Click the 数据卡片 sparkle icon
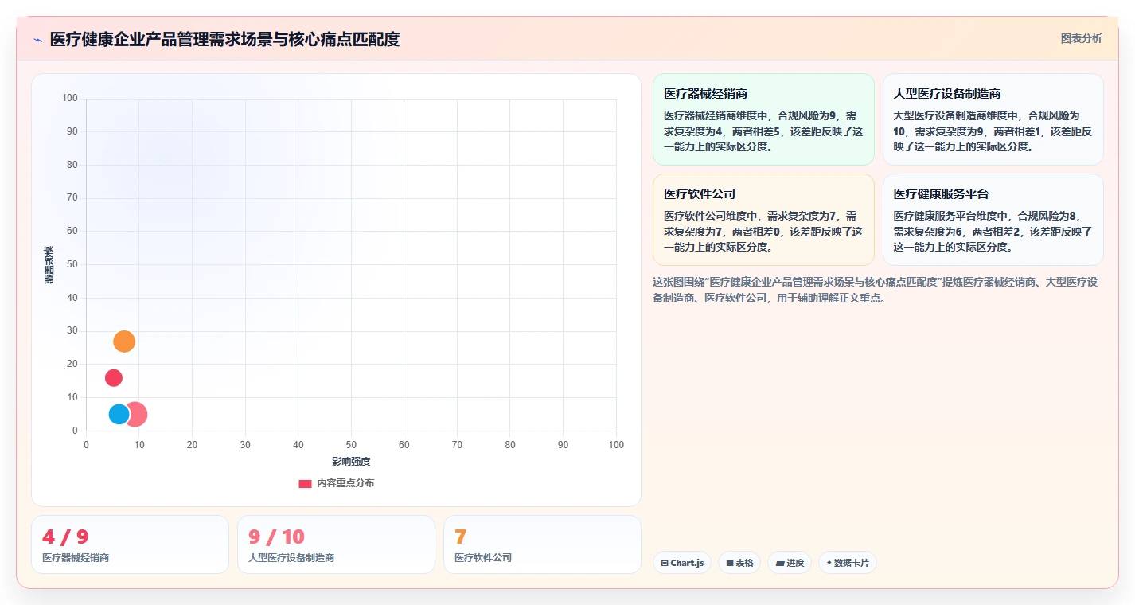The image size is (1135, 605). [829, 563]
